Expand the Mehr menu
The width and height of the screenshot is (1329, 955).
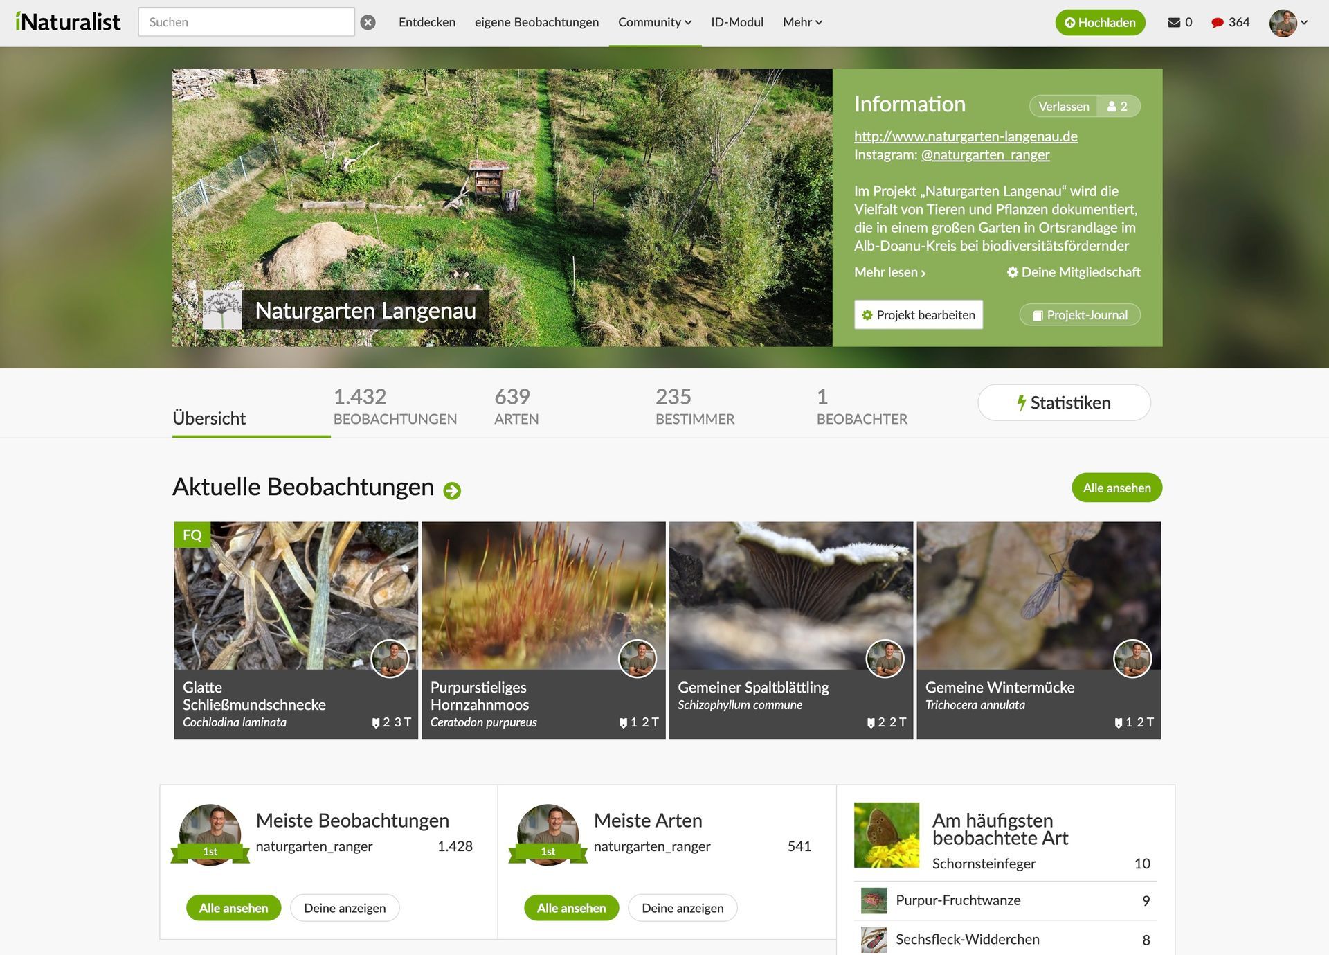(802, 22)
